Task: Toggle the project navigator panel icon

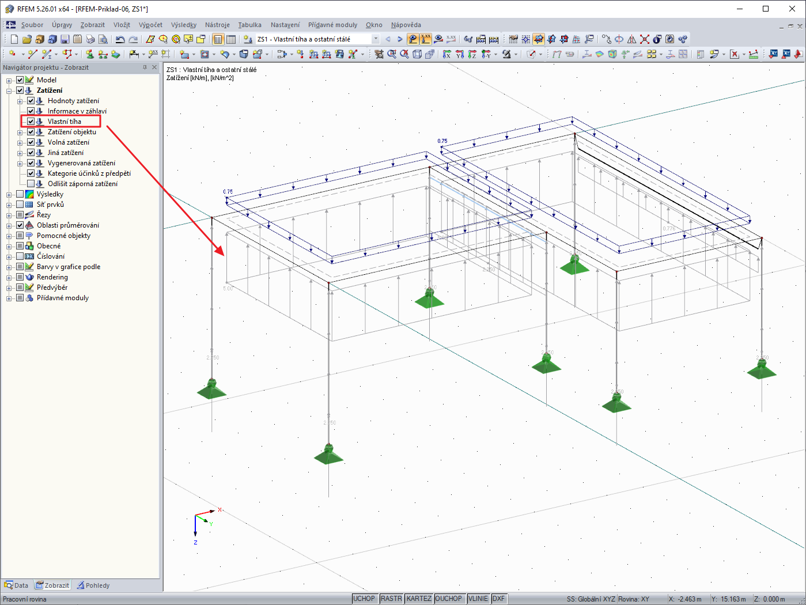Action: tap(218, 39)
